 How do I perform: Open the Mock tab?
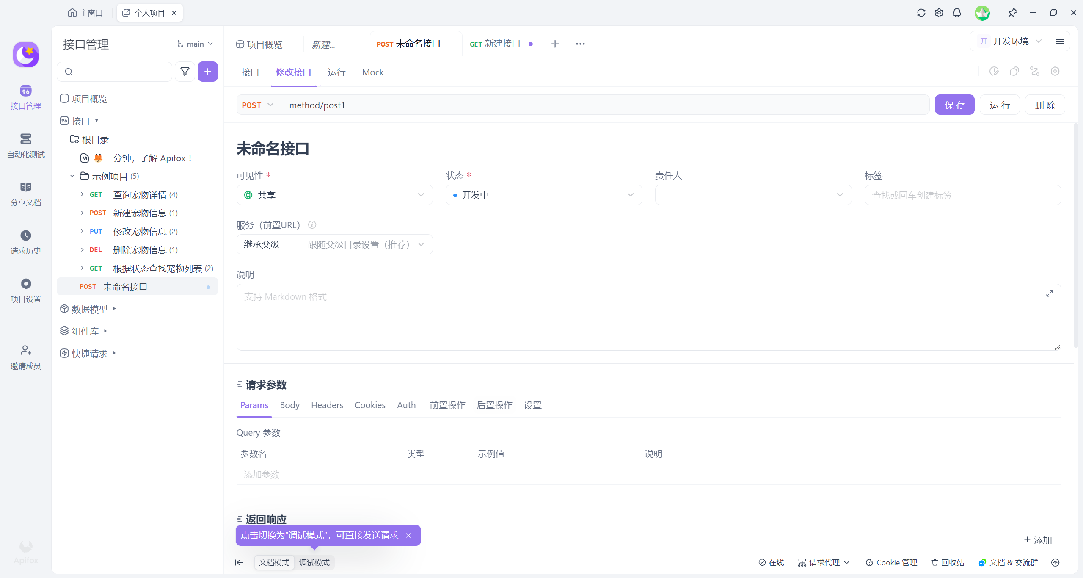click(372, 72)
